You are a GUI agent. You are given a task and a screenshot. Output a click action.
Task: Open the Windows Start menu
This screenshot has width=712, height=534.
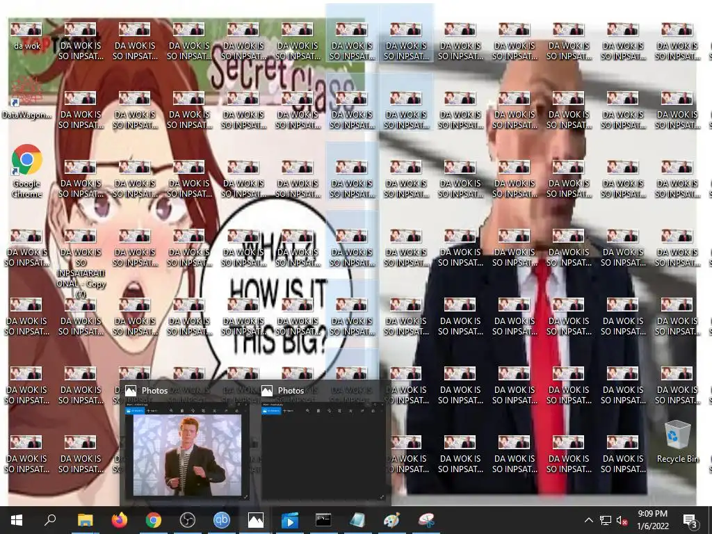click(x=17, y=520)
